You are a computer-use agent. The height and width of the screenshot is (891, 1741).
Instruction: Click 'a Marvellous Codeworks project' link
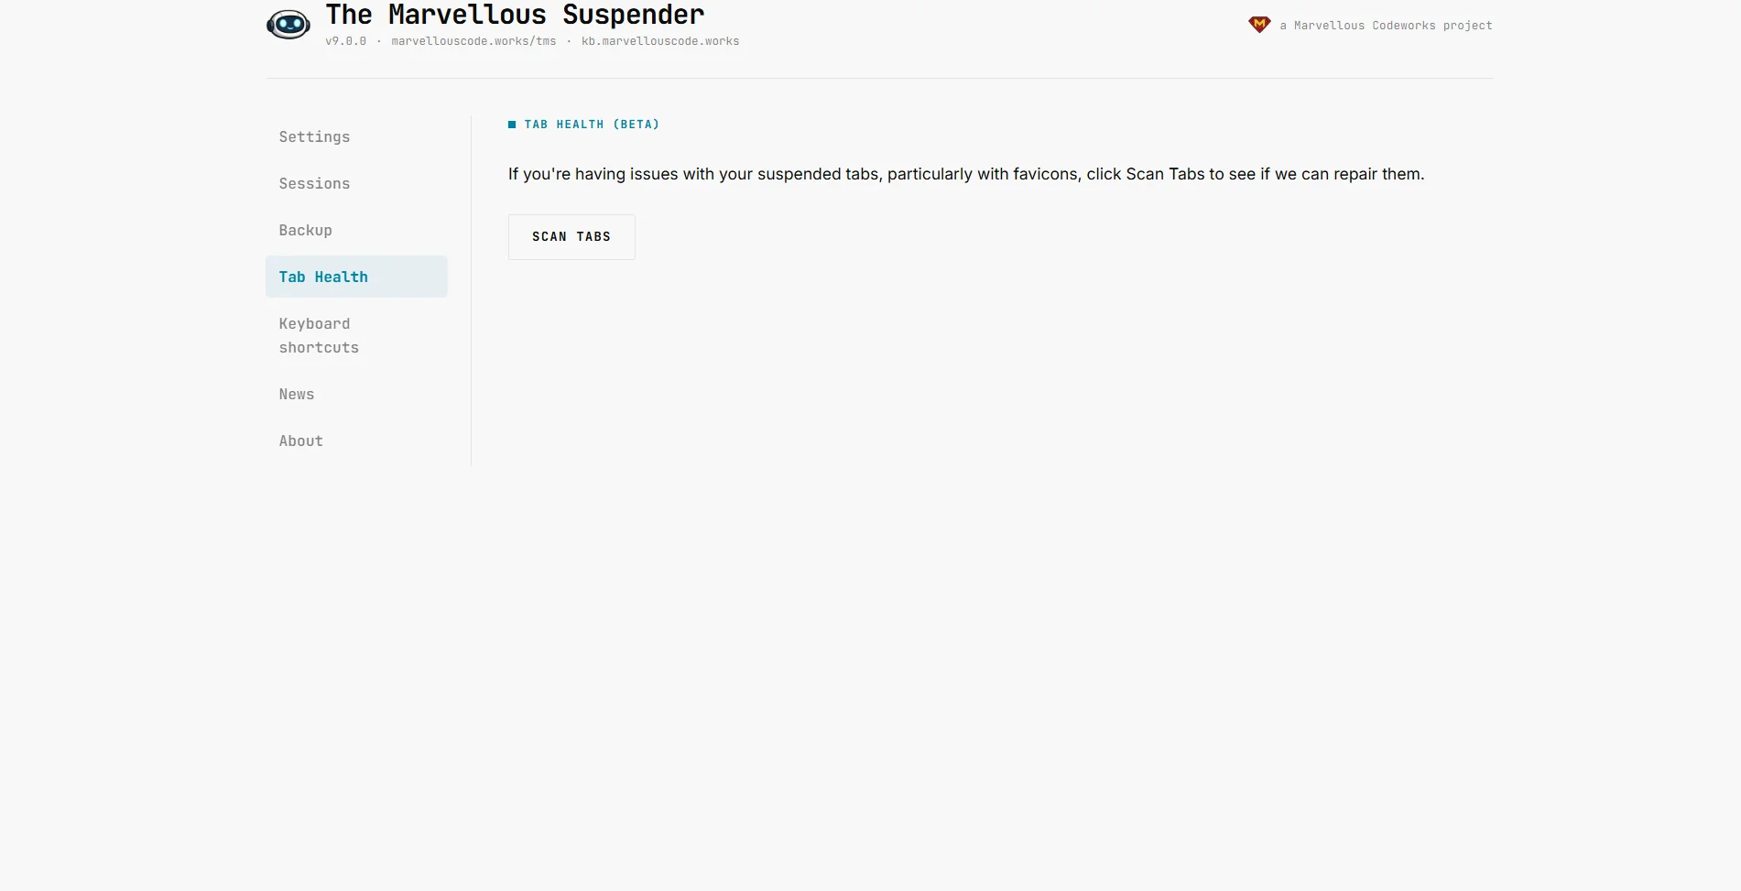(x=1386, y=26)
